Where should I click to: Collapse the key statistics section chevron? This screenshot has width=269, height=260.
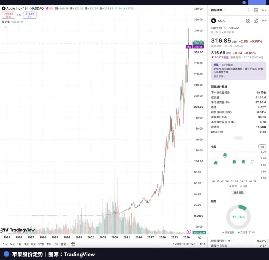pyautogui.click(x=238, y=138)
